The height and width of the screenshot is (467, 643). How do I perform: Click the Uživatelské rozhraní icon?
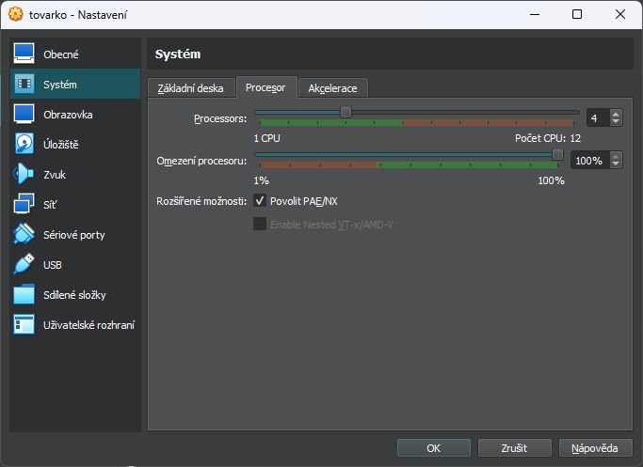click(24, 325)
